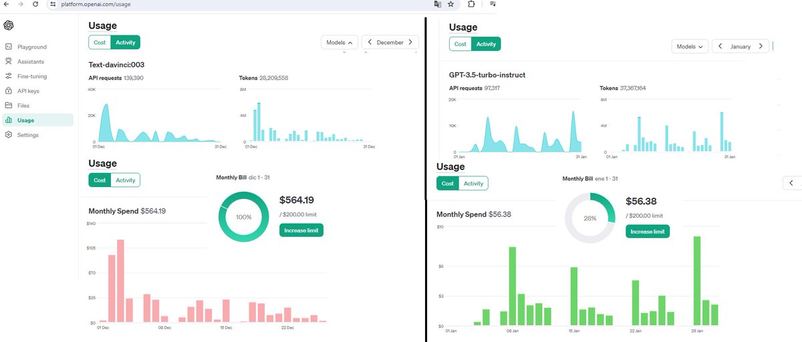Viewport: 802px width, 342px height.
Task: Go to the month before December
Action: pyautogui.click(x=370, y=42)
